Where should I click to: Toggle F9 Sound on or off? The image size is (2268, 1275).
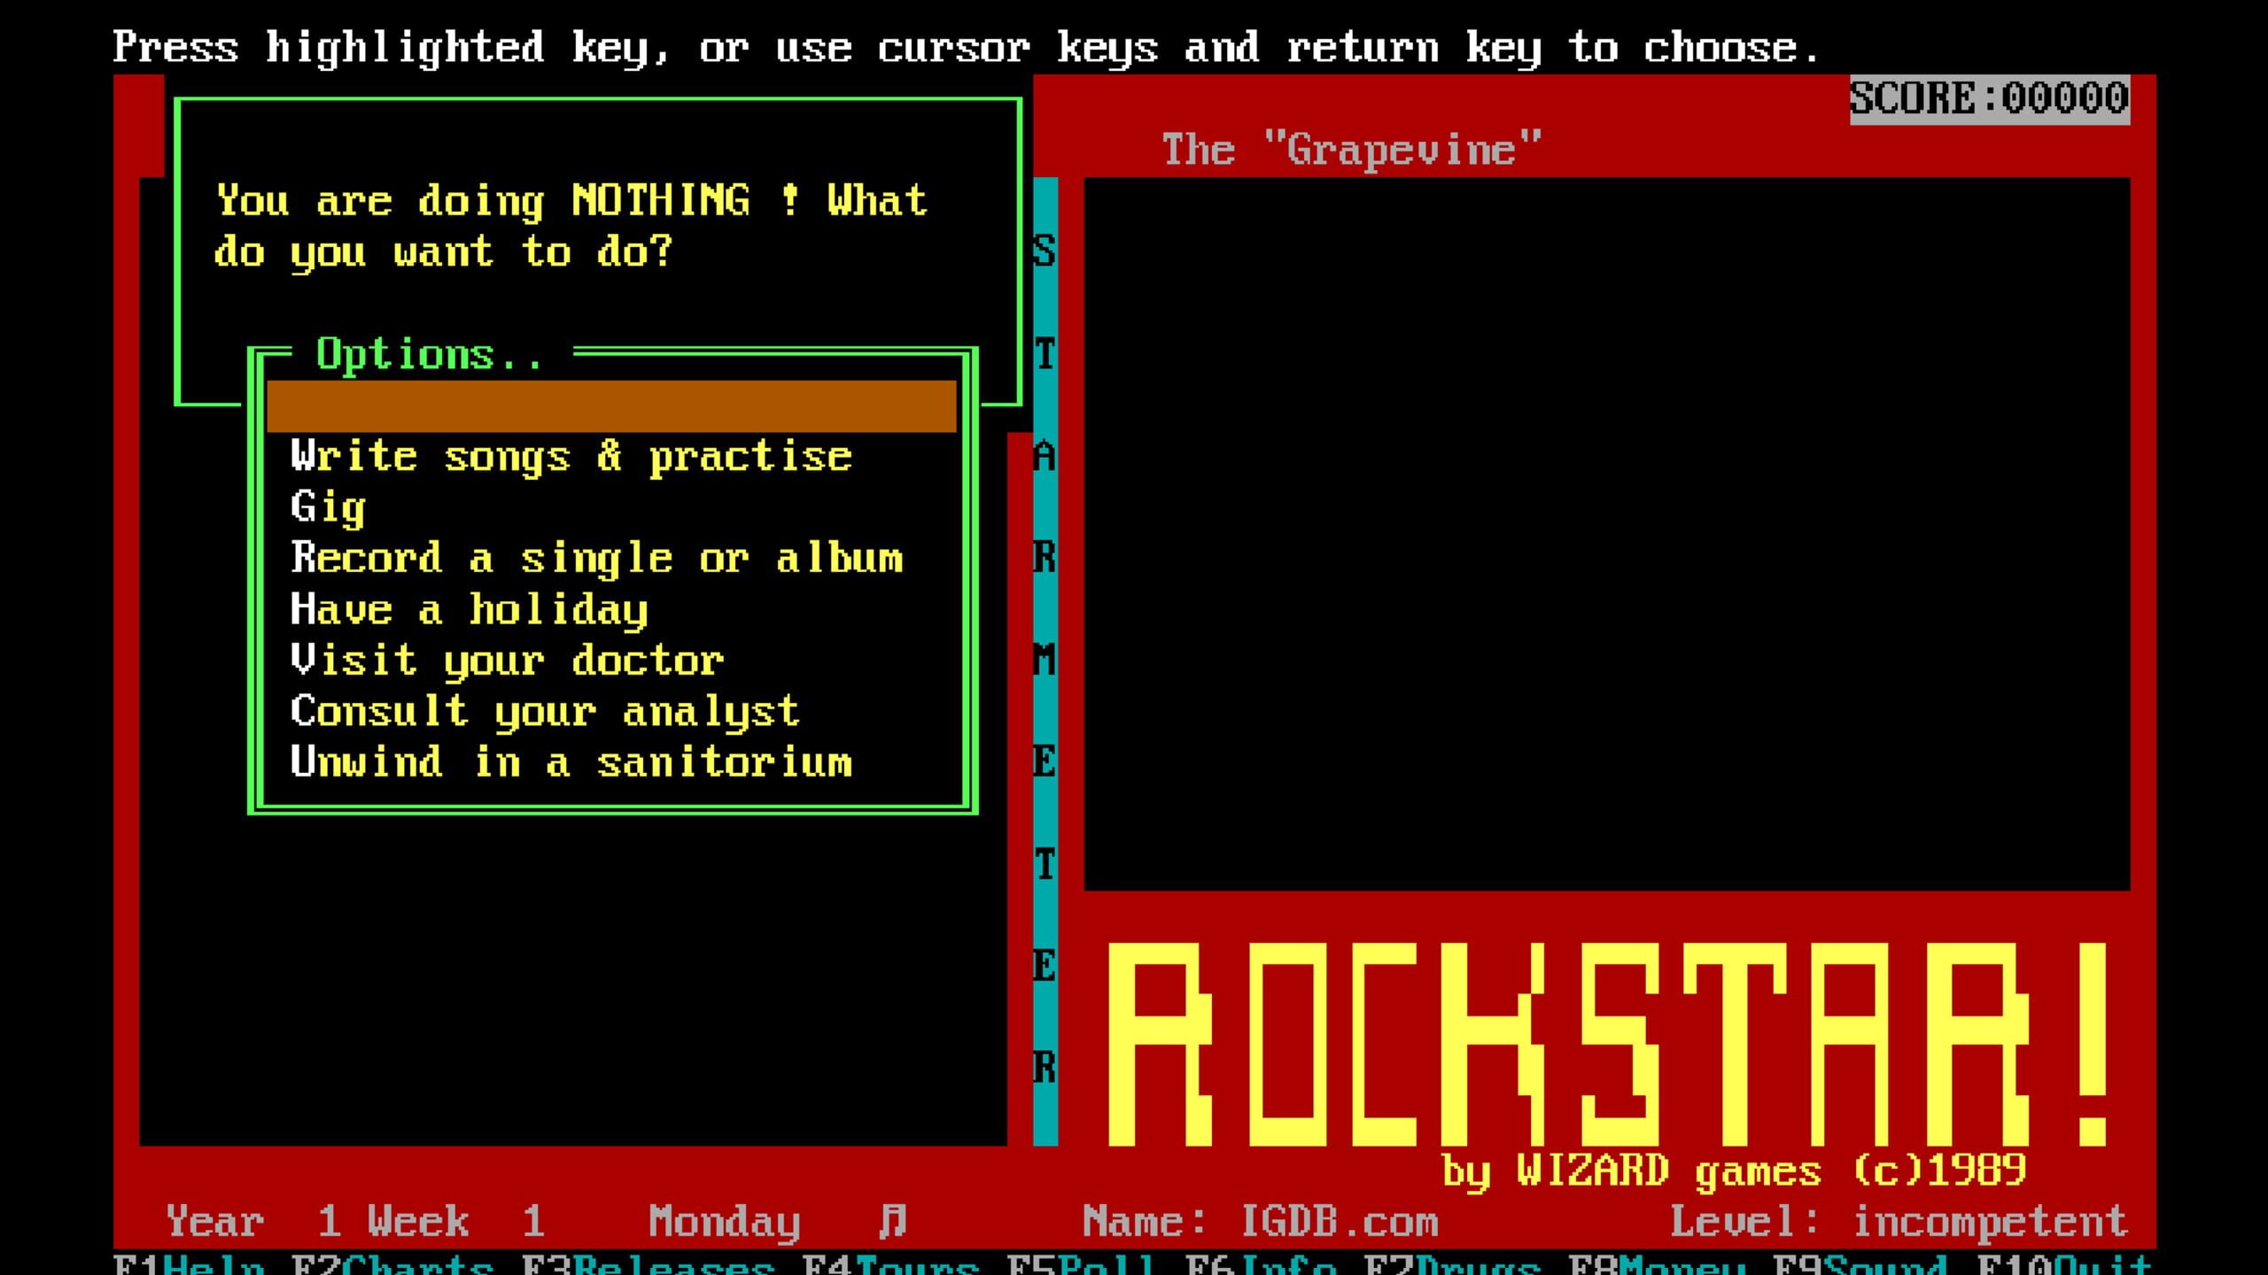(x=1860, y=1264)
